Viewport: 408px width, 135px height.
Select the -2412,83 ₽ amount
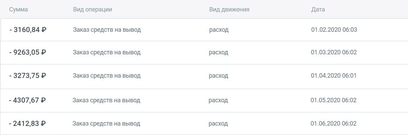(27, 124)
